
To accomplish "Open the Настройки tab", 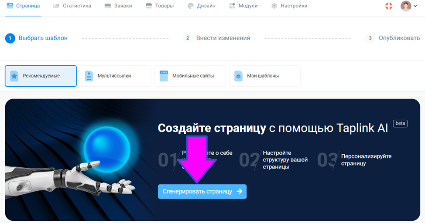I will coord(289,6).
